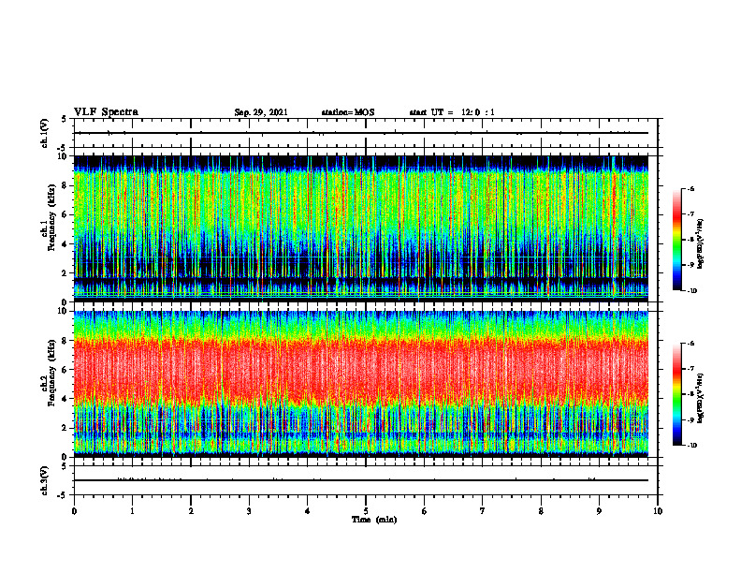Click the "-6" label on ch.1 color scale
This screenshot has width=741, height=573.
(x=690, y=188)
